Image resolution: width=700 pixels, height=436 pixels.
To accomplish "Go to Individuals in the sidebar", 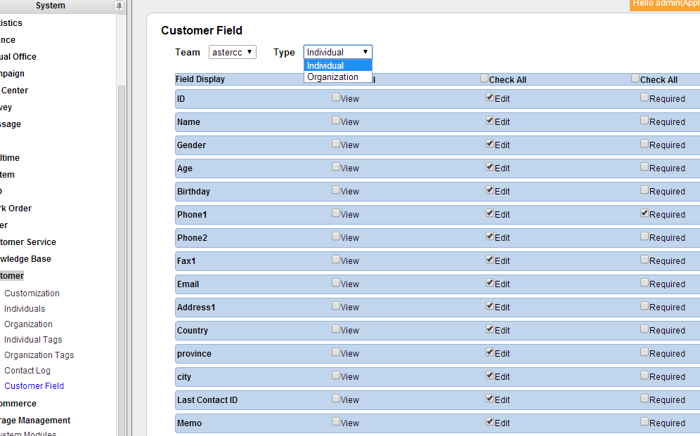I will (25, 309).
